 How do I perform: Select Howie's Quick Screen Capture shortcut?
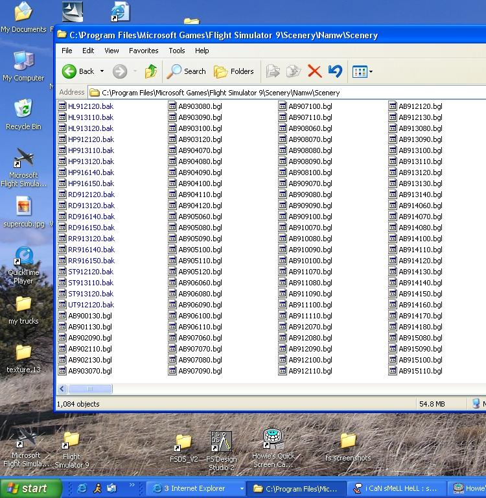(273, 448)
